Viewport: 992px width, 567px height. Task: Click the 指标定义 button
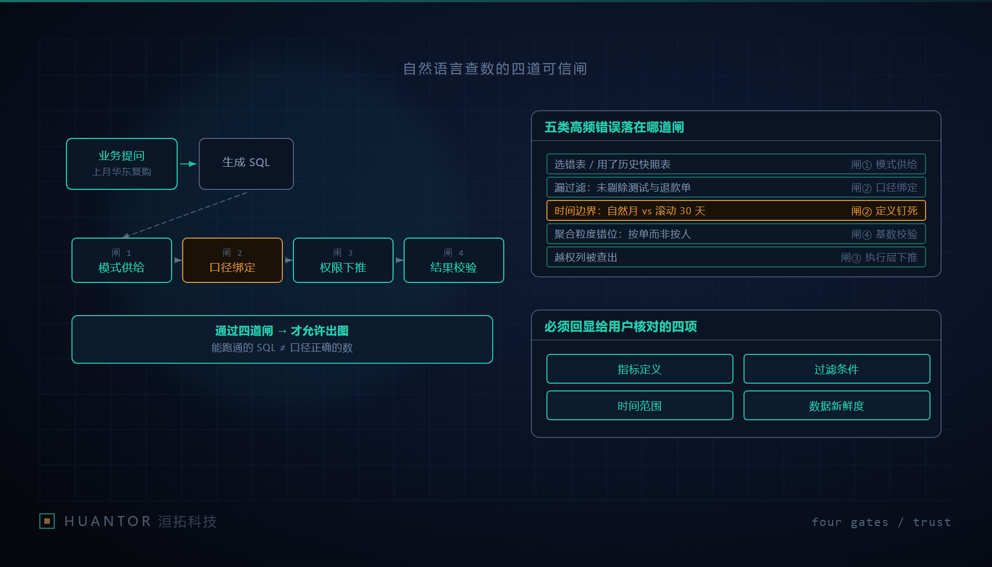coord(640,369)
